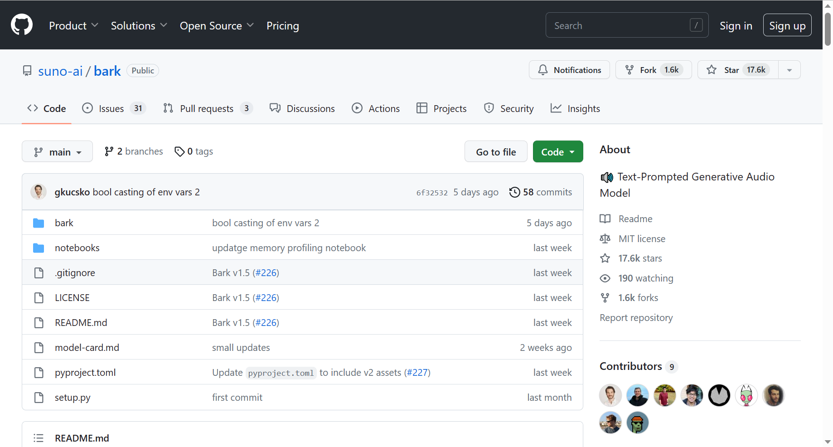
Task: Open the GitHub homepage logo
Action: (x=22, y=24)
